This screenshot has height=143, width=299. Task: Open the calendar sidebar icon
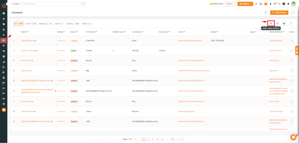coord(4,83)
